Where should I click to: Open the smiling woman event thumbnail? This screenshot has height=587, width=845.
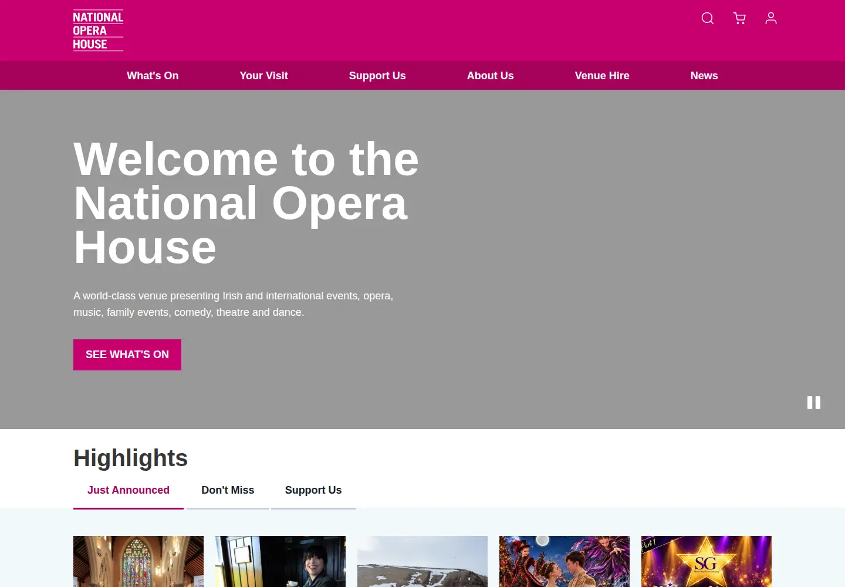pos(280,561)
